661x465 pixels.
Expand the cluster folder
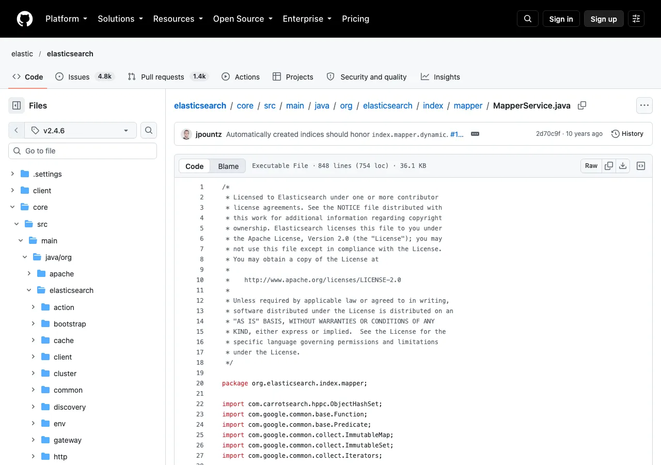coord(33,374)
